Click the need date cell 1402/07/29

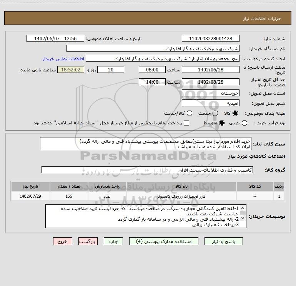(30, 196)
